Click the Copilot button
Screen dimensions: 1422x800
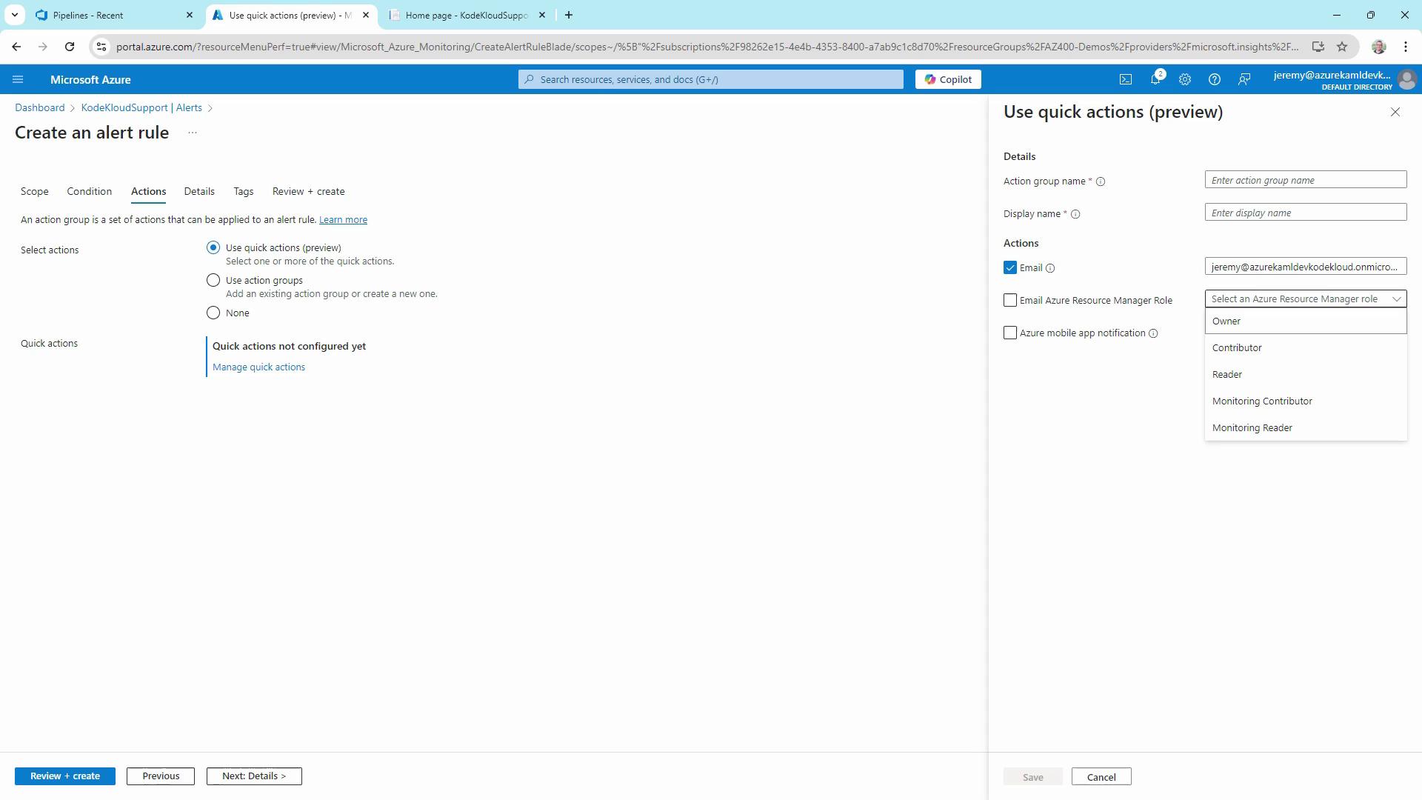pyautogui.click(x=948, y=79)
